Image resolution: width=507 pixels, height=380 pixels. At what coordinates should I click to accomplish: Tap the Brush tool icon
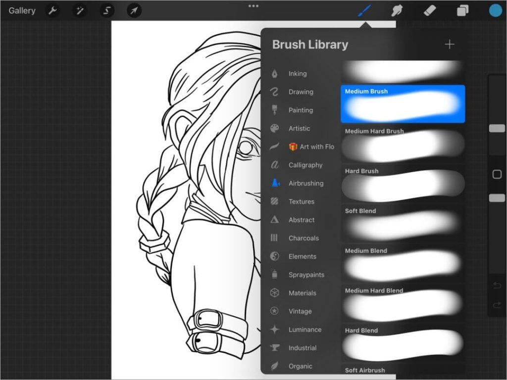[x=365, y=11]
